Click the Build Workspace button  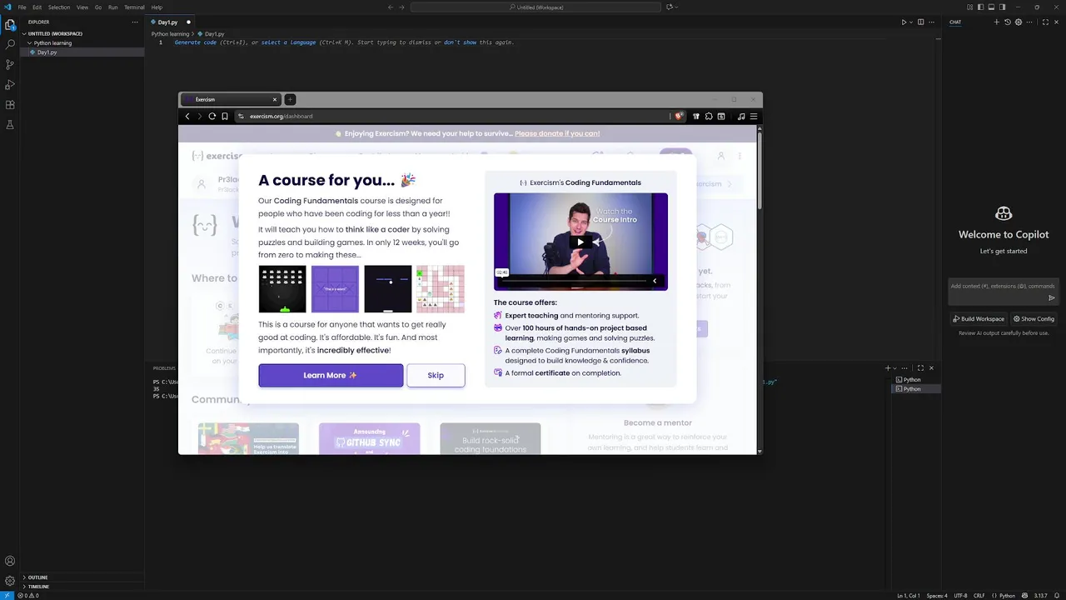click(979, 318)
